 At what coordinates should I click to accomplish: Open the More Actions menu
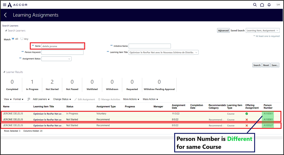tap(131, 99)
